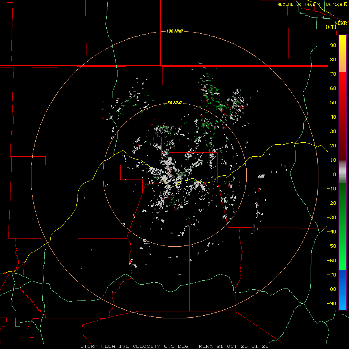Click the 10 value on the velocity scale
Viewport: 349px width, 349px height.
(x=333, y=160)
